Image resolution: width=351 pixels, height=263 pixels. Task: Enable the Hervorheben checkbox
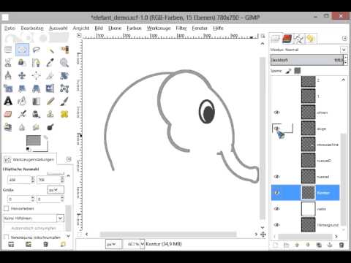pos(7,208)
